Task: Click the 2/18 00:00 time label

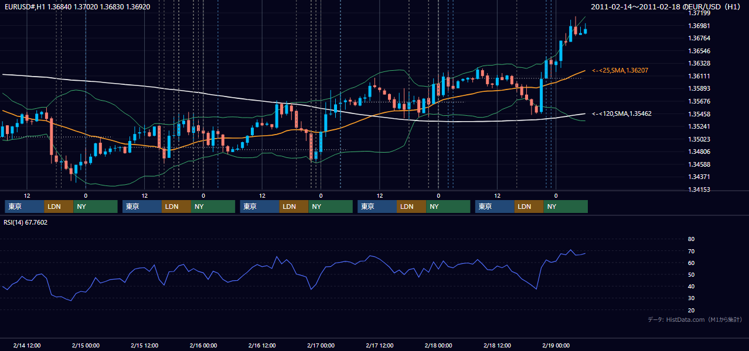Action: point(438,345)
